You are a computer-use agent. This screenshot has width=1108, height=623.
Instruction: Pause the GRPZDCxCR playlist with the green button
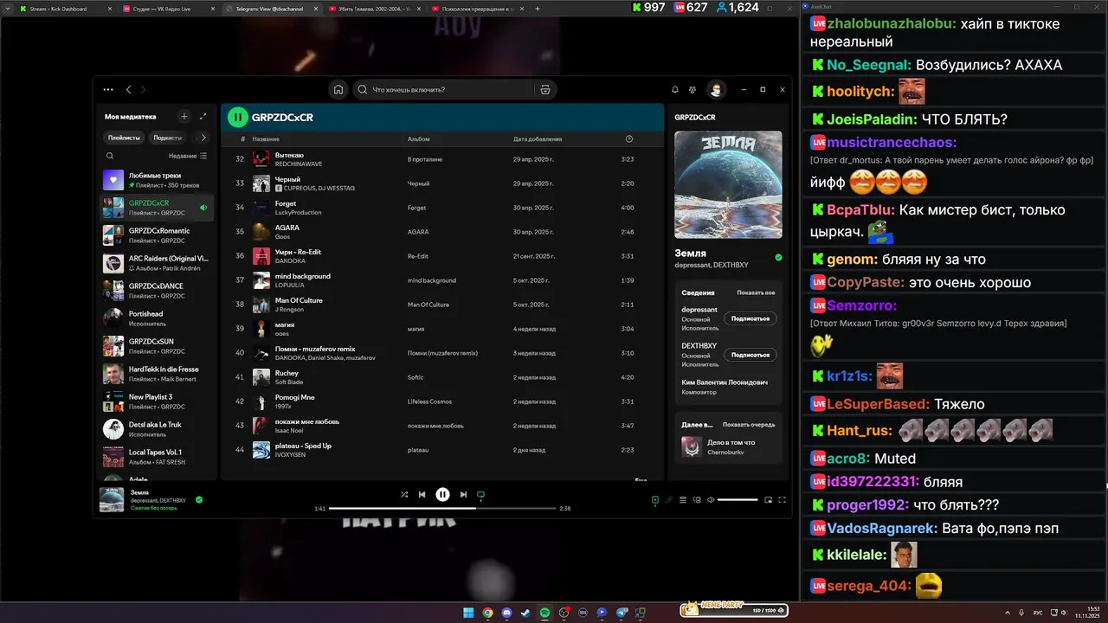(x=237, y=117)
